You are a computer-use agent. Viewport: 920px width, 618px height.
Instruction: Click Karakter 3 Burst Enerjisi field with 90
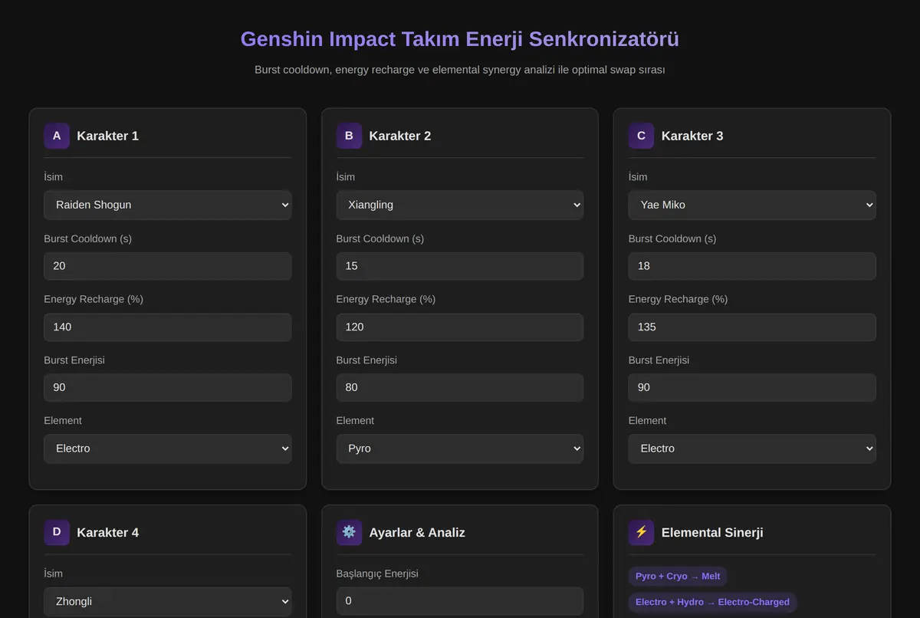[x=752, y=387]
